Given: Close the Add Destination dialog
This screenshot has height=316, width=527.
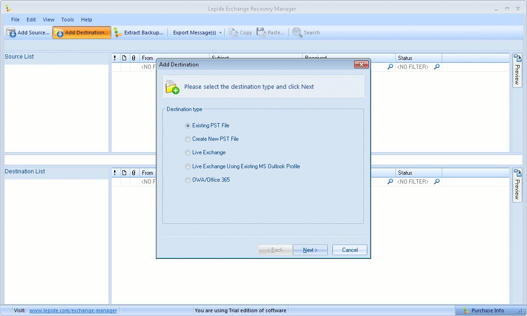Looking at the screenshot, I should (x=361, y=65).
